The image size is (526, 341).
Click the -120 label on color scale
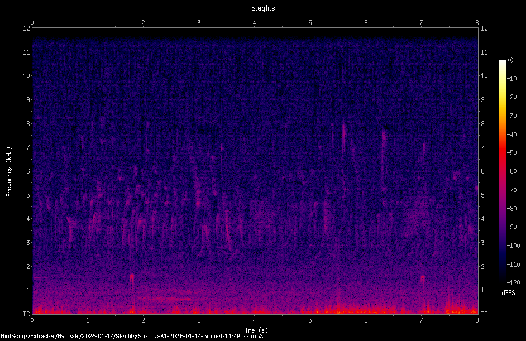point(513,282)
